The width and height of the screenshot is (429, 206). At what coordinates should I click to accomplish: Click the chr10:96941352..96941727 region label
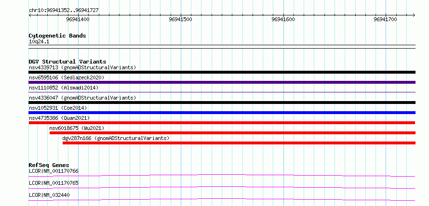(64, 11)
